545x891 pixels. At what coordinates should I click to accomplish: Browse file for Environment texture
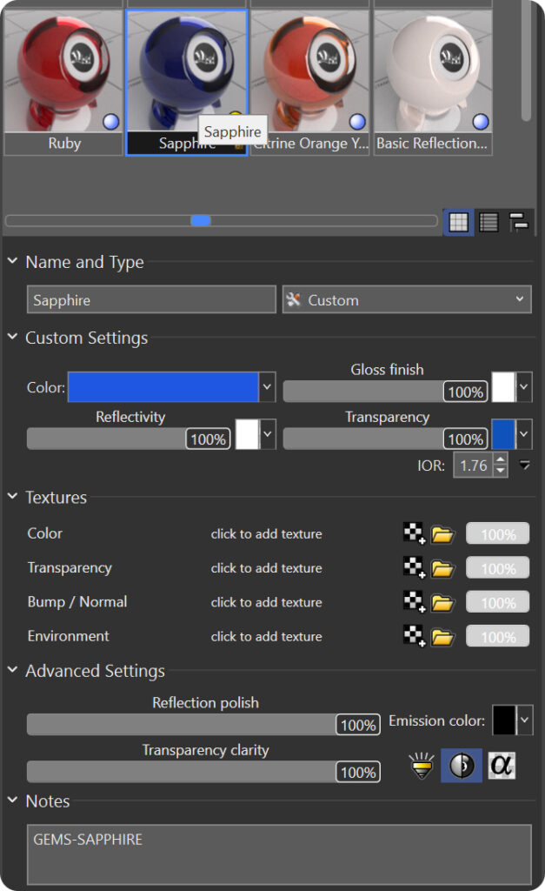443,637
